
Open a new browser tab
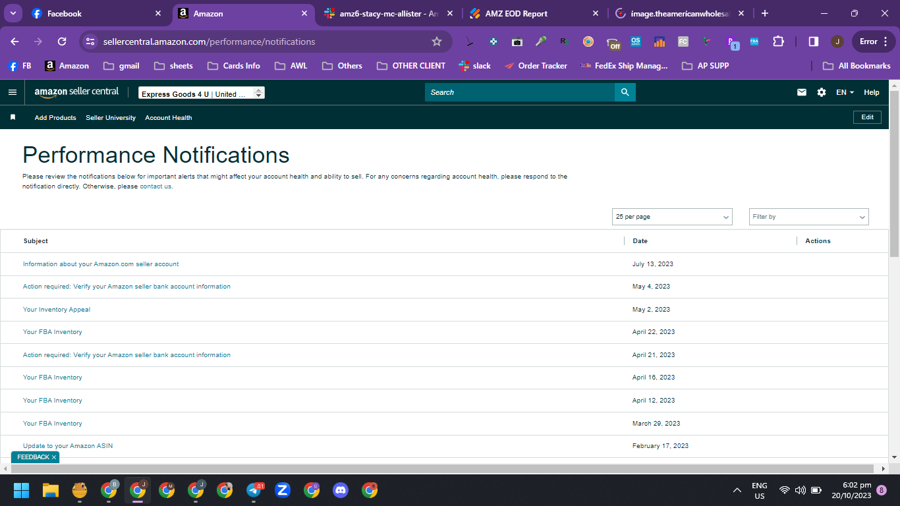click(765, 13)
